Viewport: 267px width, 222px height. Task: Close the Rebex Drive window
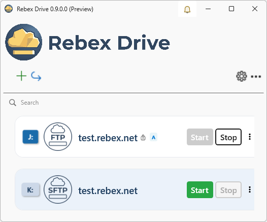tap(255, 9)
